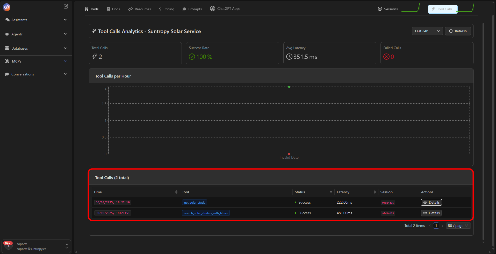Open the Status column filter
Viewport: 496px width, 254px height.
click(331, 192)
